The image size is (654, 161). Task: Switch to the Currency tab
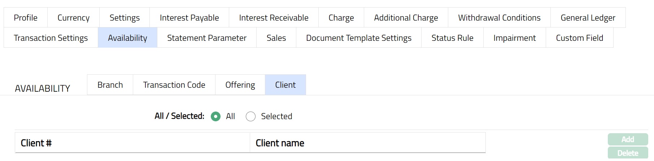coord(73,18)
